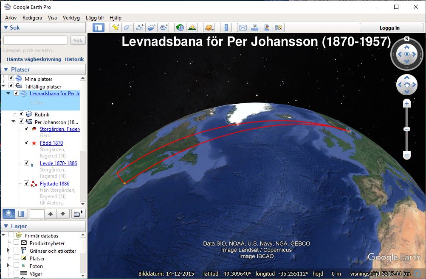Enable the Primär databas layer checkbox

click(x=11, y=235)
